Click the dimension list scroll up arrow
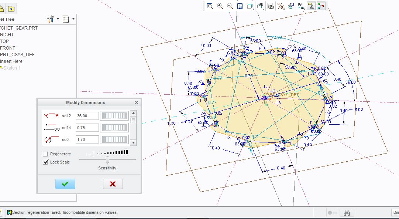399x219 pixels. pos(133,113)
